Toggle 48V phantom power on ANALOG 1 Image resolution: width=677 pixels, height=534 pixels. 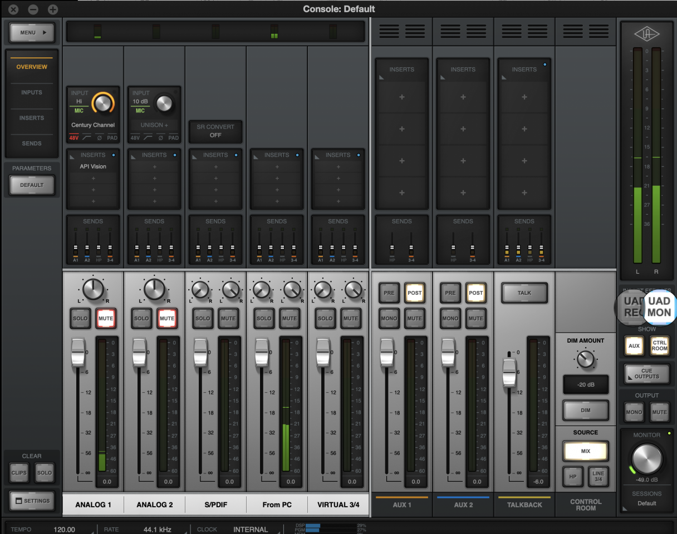(x=74, y=137)
